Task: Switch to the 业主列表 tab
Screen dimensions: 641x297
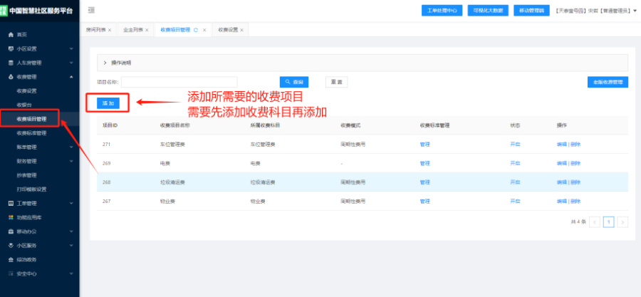Action: (x=133, y=30)
